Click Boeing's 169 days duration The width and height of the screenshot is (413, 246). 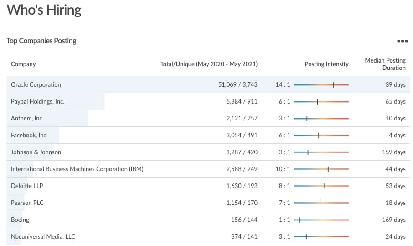pyautogui.click(x=394, y=220)
